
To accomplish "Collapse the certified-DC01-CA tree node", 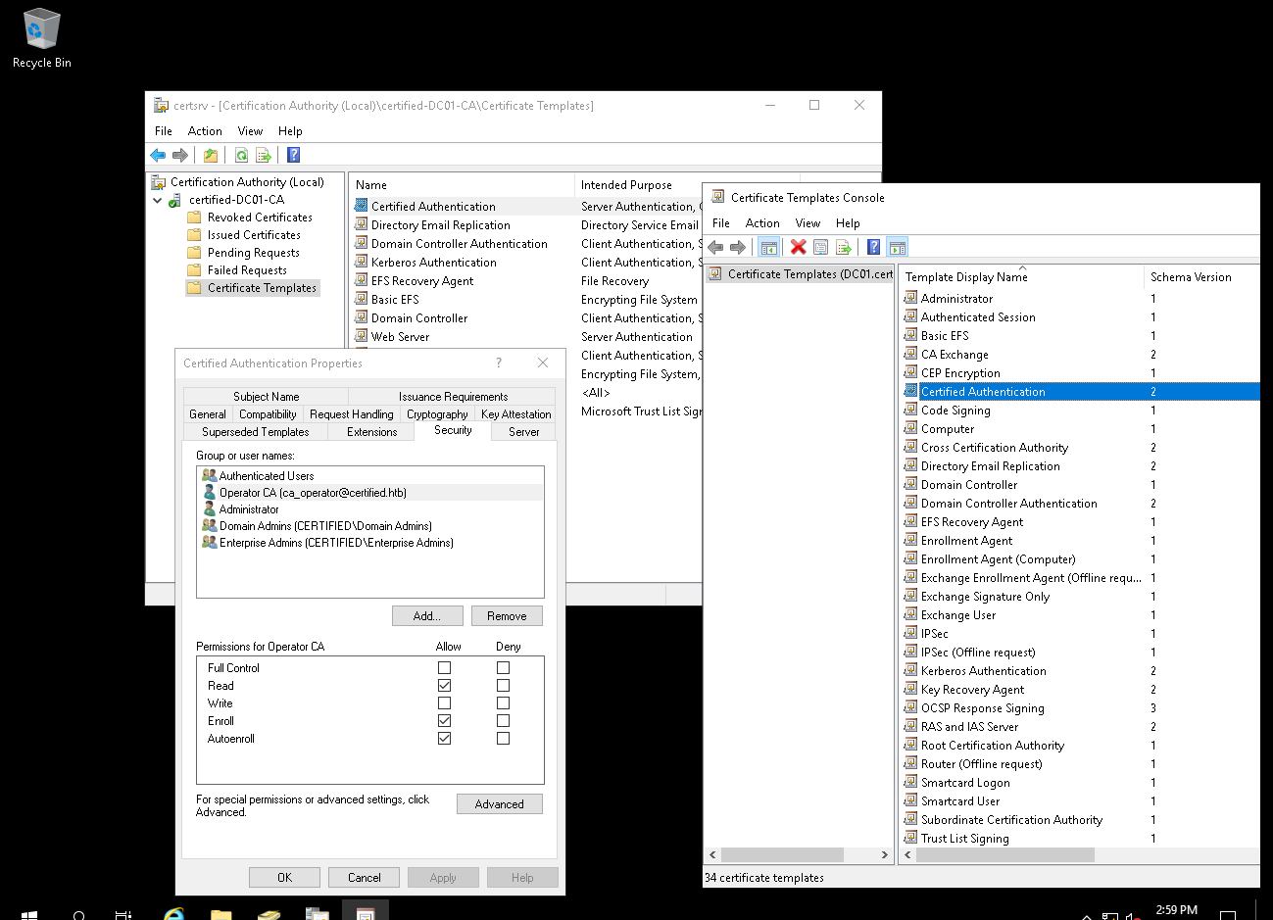I will (x=157, y=200).
